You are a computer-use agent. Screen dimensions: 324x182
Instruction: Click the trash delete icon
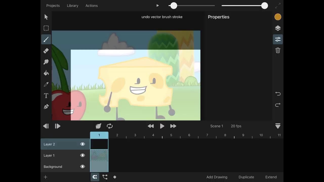click(x=278, y=50)
